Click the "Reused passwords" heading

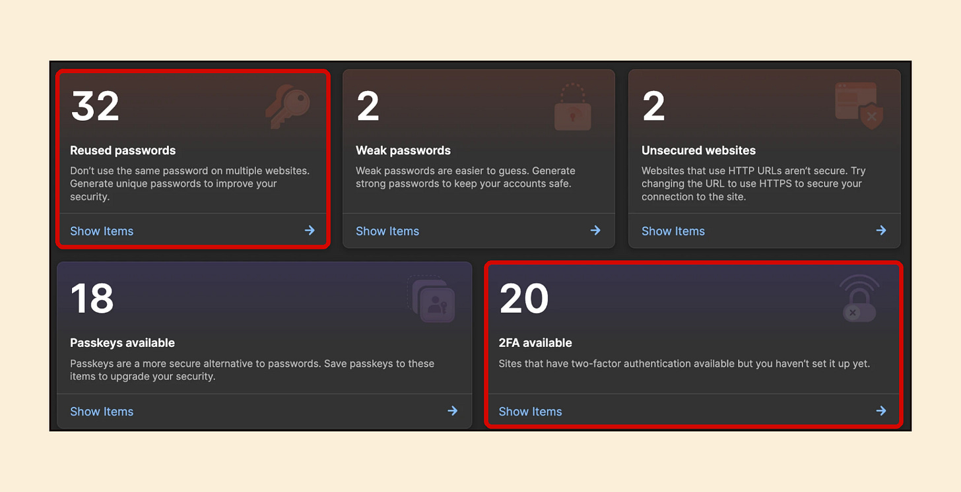[x=123, y=150]
